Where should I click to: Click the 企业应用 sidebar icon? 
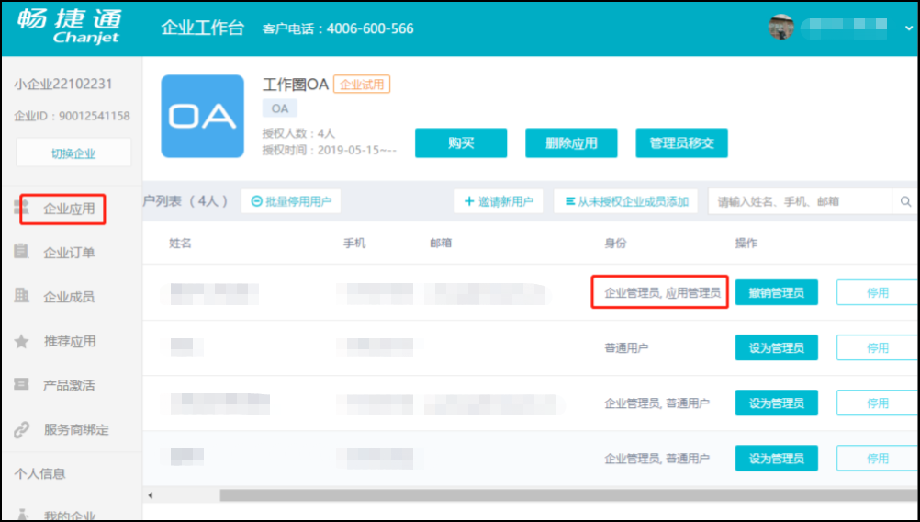click(21, 208)
